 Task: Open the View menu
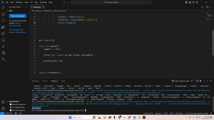26,2
